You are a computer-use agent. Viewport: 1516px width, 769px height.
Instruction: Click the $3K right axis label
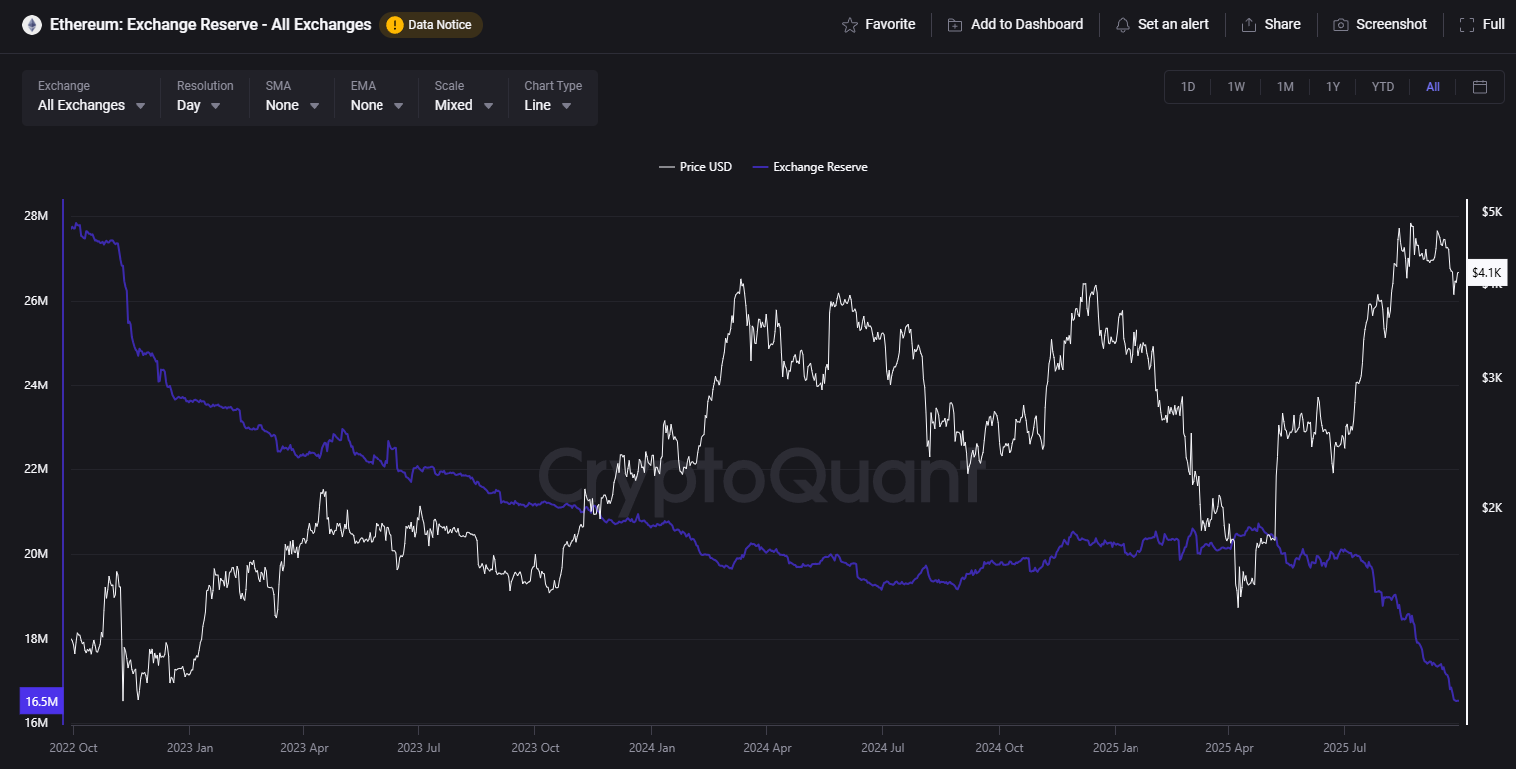tap(1491, 377)
